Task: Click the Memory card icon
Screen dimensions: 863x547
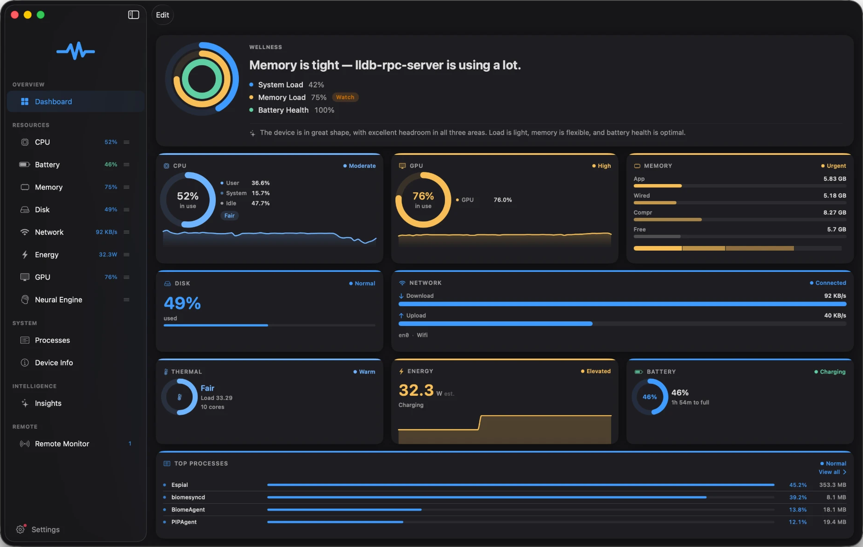Action: pos(637,166)
